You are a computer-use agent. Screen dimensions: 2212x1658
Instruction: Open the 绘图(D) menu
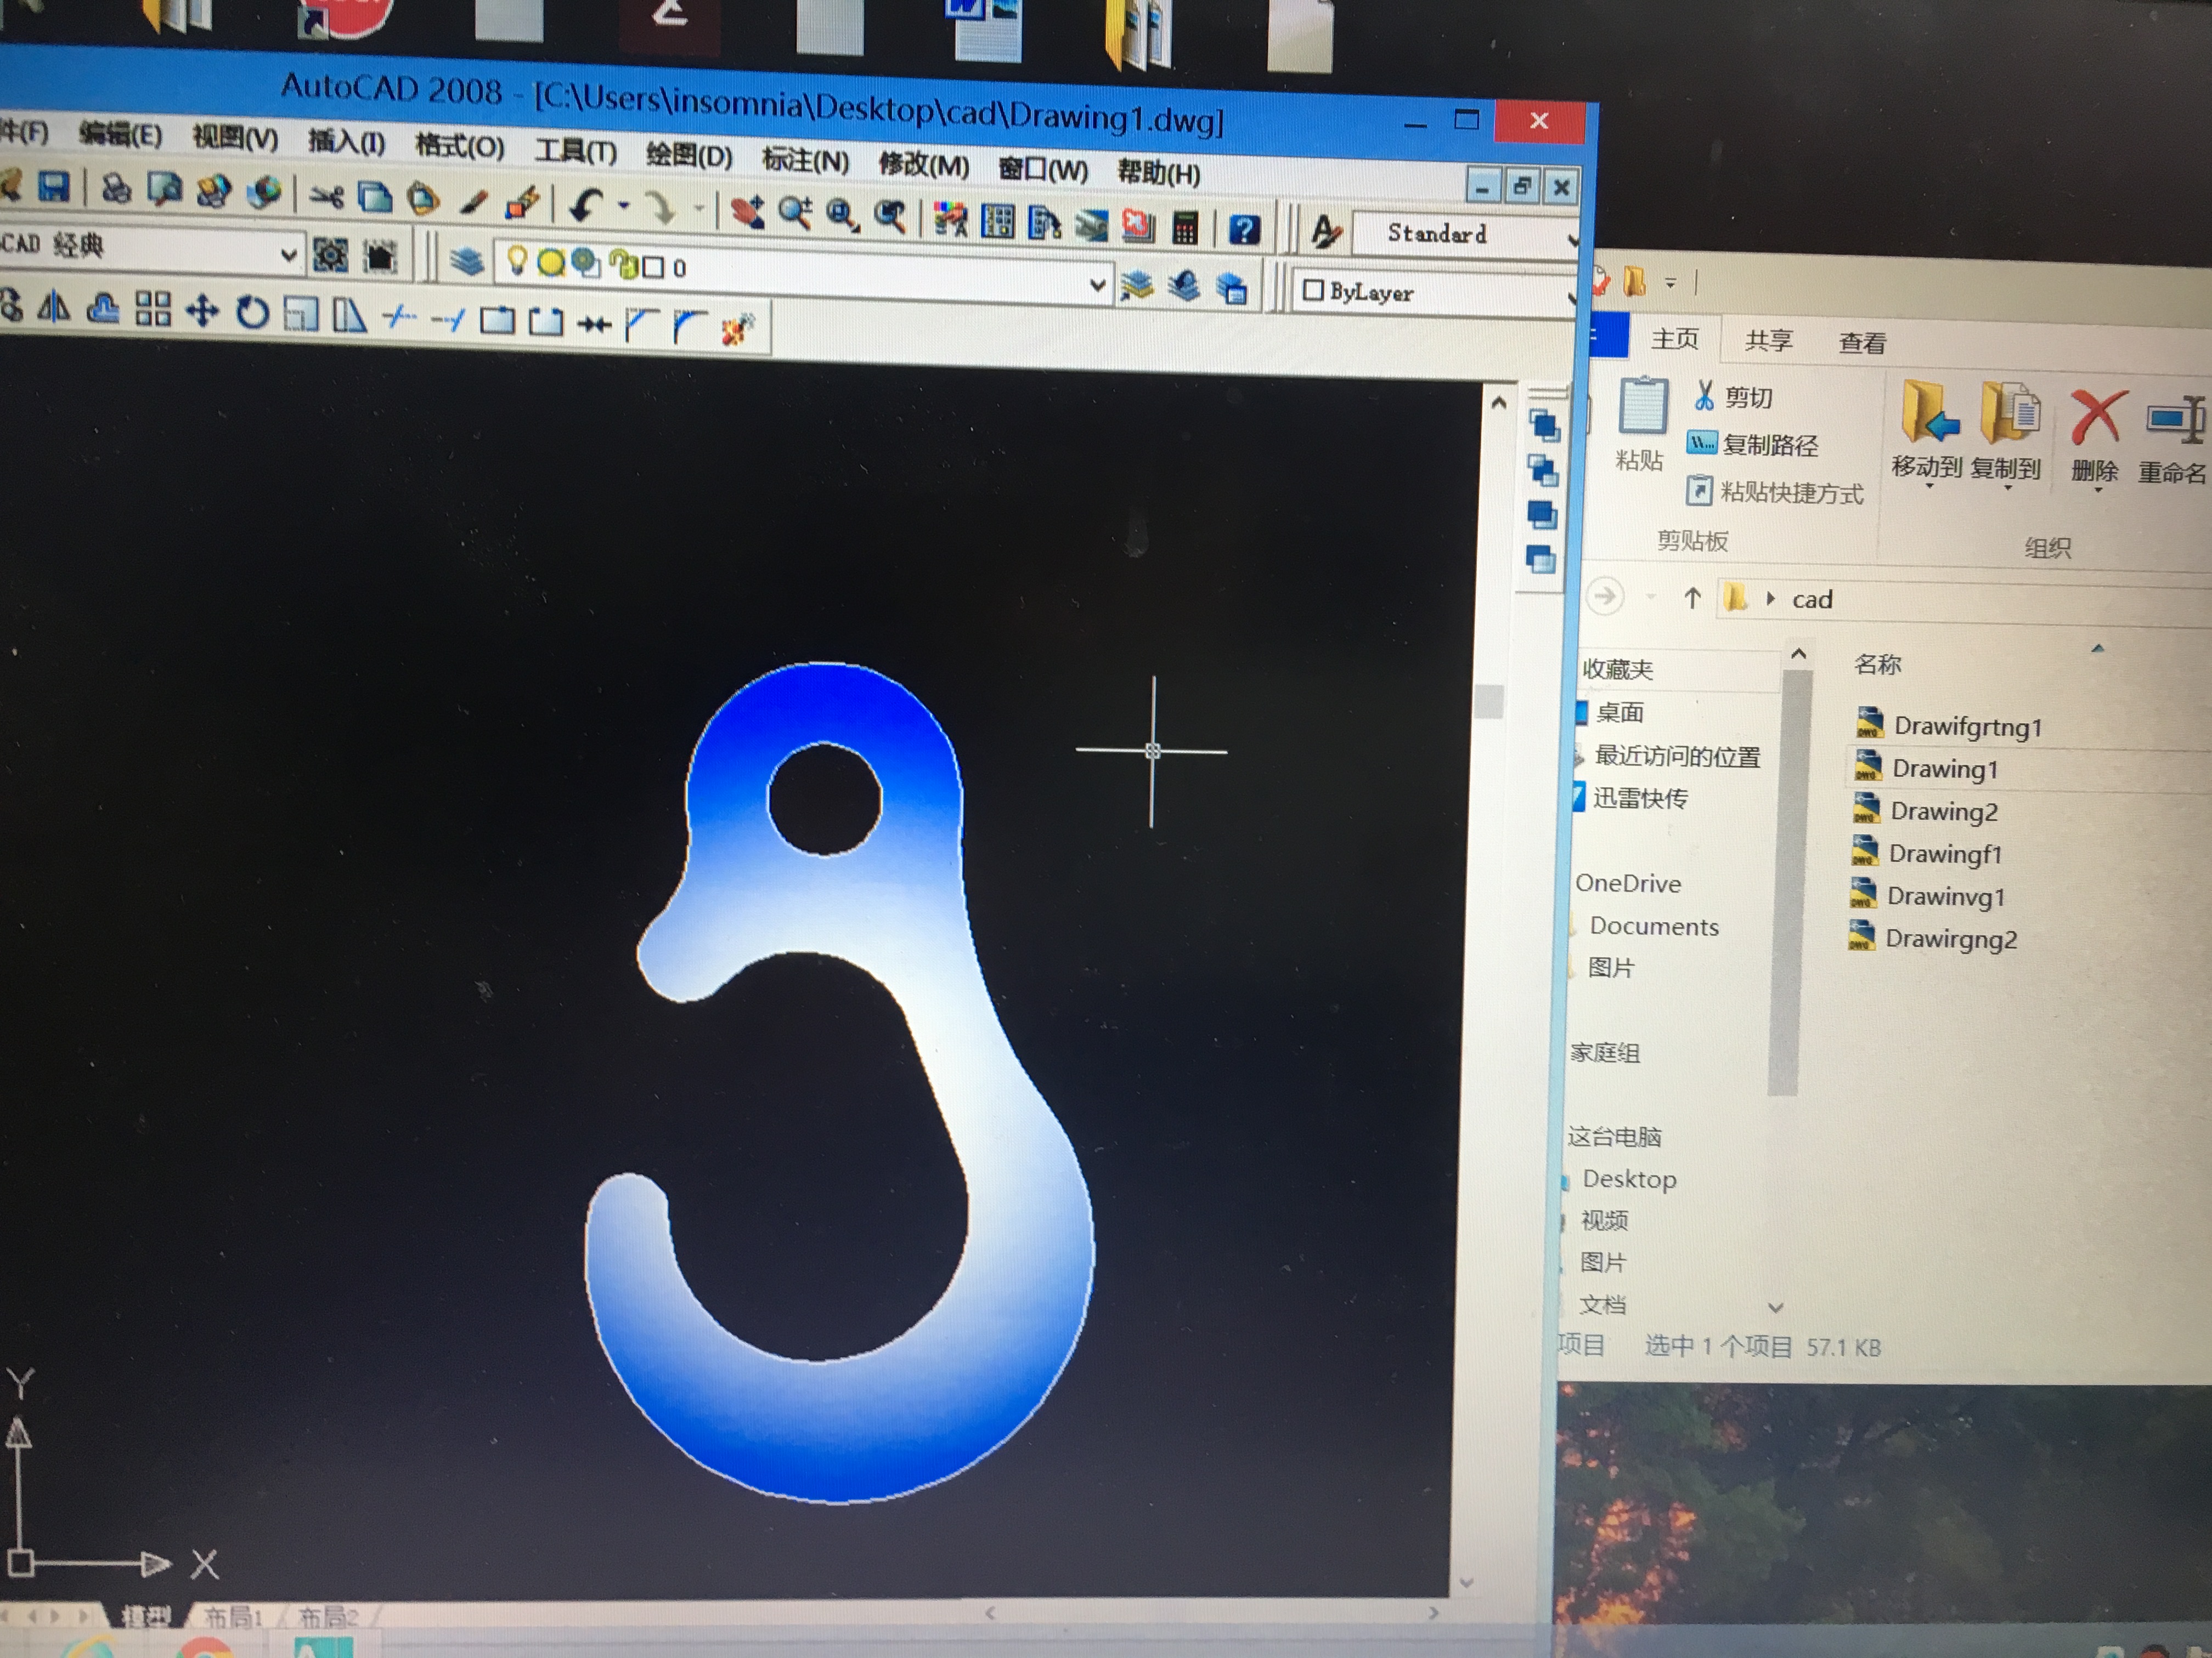[688, 156]
